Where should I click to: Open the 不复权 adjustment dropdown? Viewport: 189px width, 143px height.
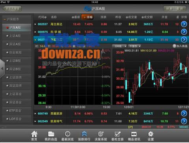[135, 46]
